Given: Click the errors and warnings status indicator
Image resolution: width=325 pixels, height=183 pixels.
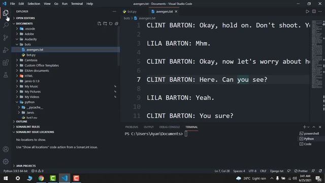Looking at the screenshot, I should click(38, 171).
